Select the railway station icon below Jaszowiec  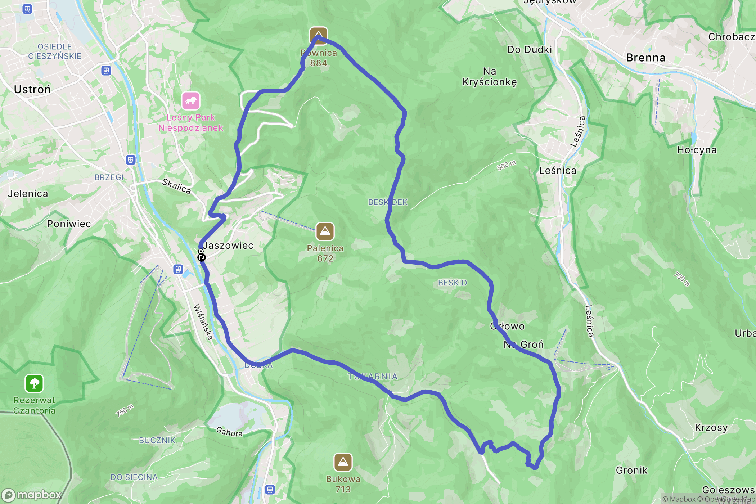pyautogui.click(x=178, y=269)
